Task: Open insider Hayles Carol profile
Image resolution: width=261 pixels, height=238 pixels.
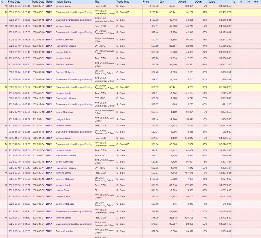Action: (x=62, y=190)
